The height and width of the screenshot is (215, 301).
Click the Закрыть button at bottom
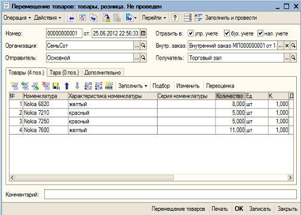[x=287, y=209]
